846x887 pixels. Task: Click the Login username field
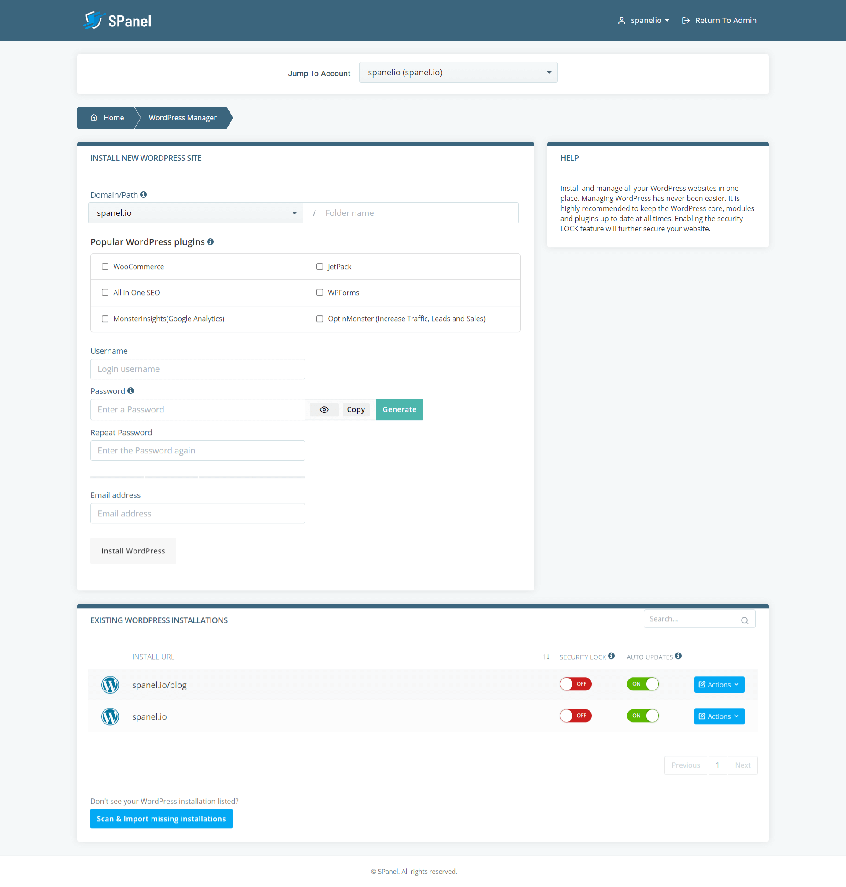pos(197,369)
